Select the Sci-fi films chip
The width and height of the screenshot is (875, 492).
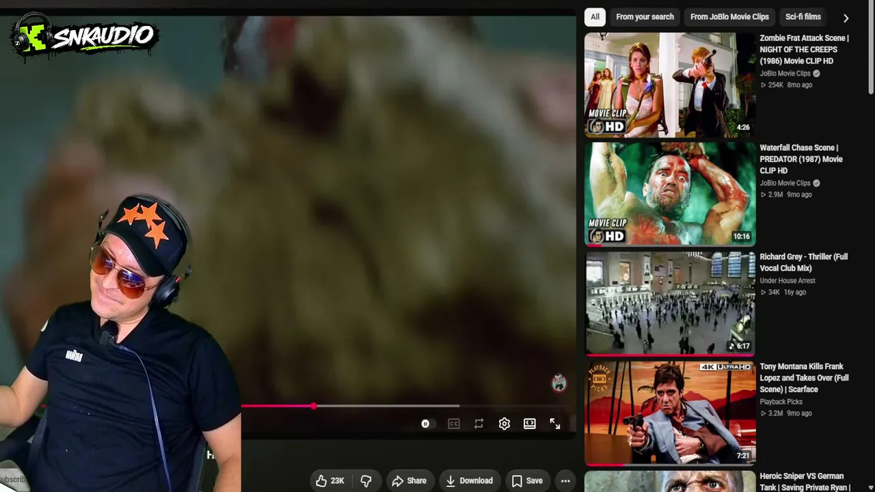click(x=803, y=17)
